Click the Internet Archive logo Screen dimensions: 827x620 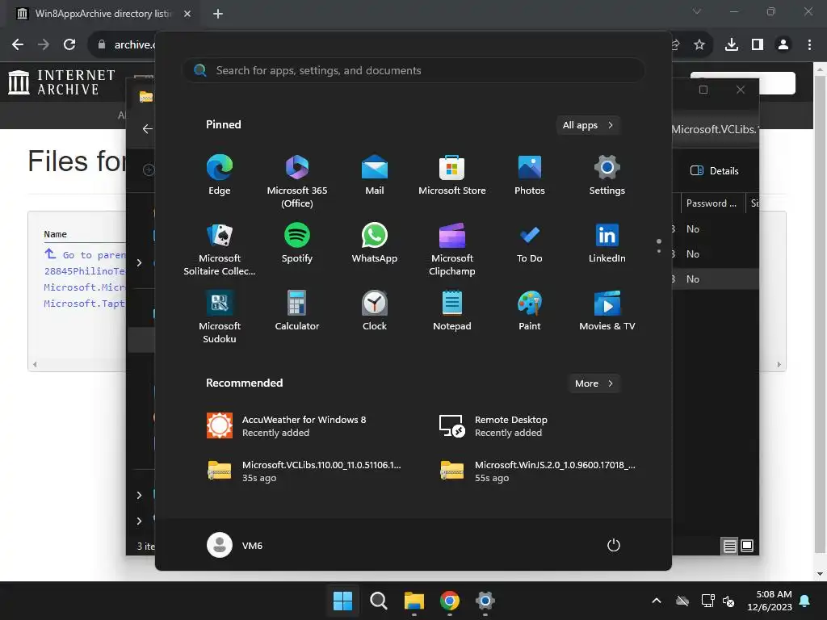(61, 82)
